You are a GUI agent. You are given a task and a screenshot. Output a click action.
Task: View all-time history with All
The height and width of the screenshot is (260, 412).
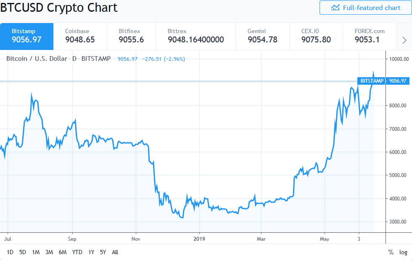(115, 252)
